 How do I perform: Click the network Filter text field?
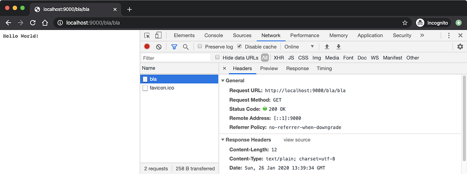[176, 58]
